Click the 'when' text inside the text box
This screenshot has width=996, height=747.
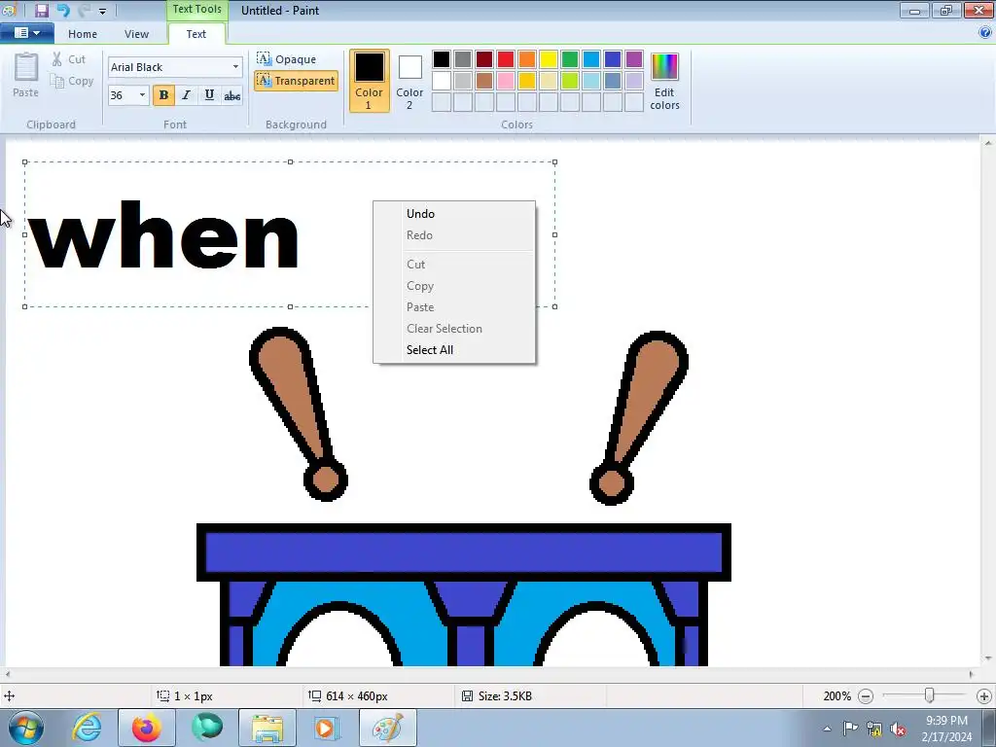[x=163, y=235]
